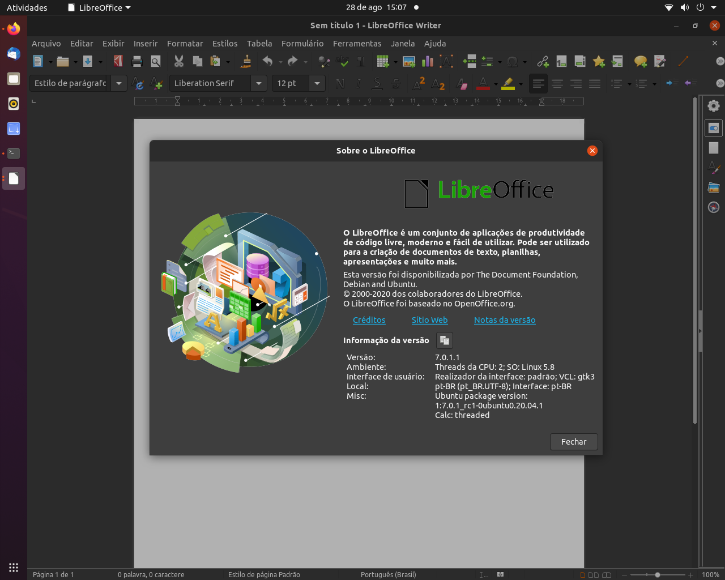Viewport: 725px width, 580px height.
Task: Toggle Italic formatting
Action: [x=359, y=83]
